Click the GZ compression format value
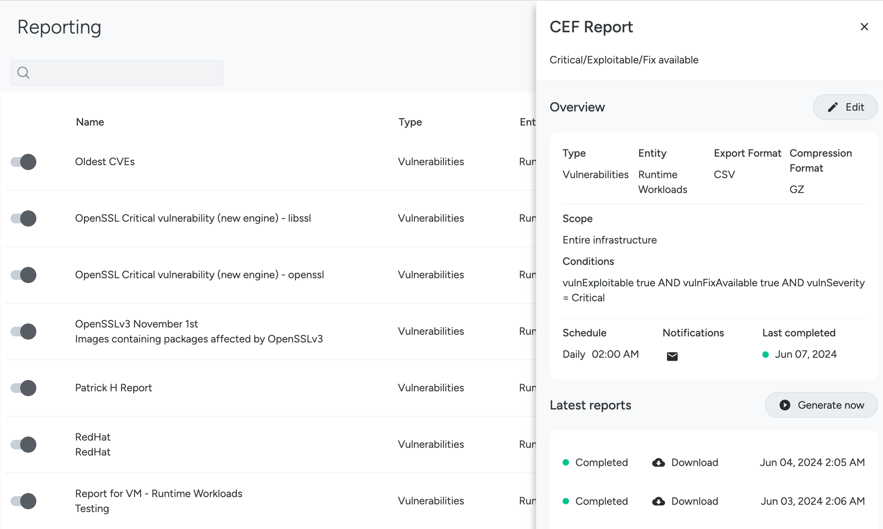 click(797, 189)
